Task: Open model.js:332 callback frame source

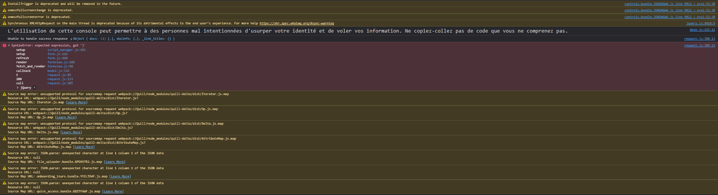Action: pos(58,71)
